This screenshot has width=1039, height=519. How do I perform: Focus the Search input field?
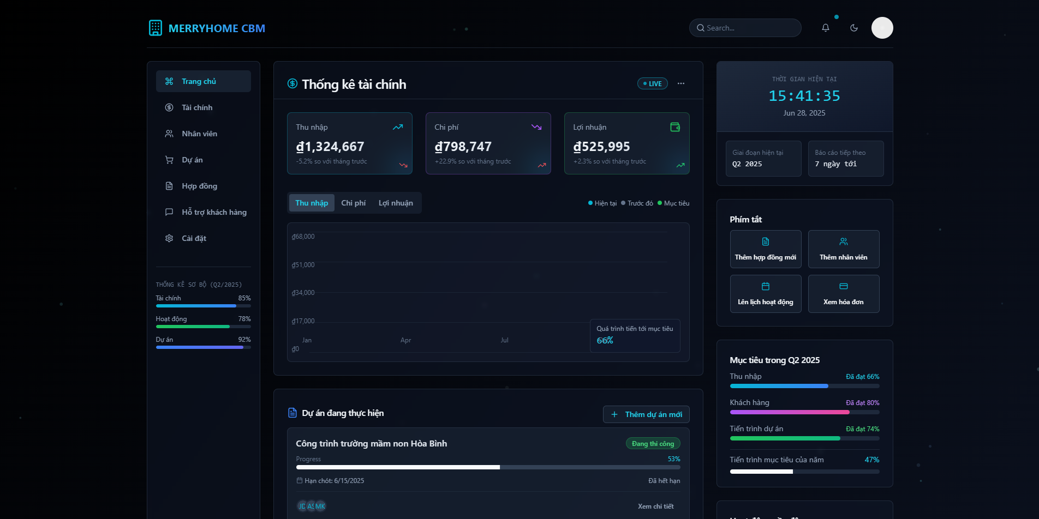(x=745, y=28)
